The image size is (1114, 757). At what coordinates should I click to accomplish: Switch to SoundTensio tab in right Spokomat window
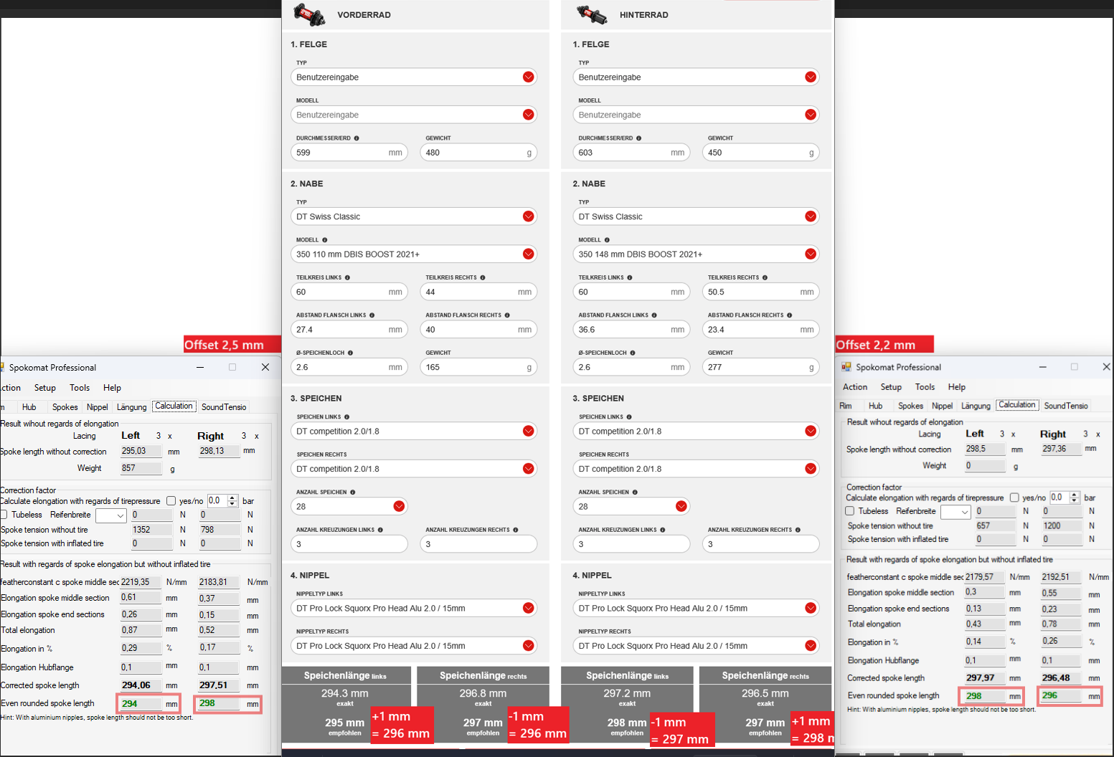coord(1065,406)
